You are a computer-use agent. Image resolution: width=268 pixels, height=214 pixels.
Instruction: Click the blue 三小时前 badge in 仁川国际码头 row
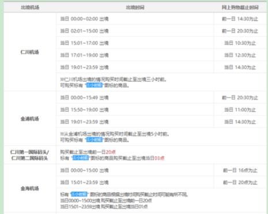[x=81, y=158]
